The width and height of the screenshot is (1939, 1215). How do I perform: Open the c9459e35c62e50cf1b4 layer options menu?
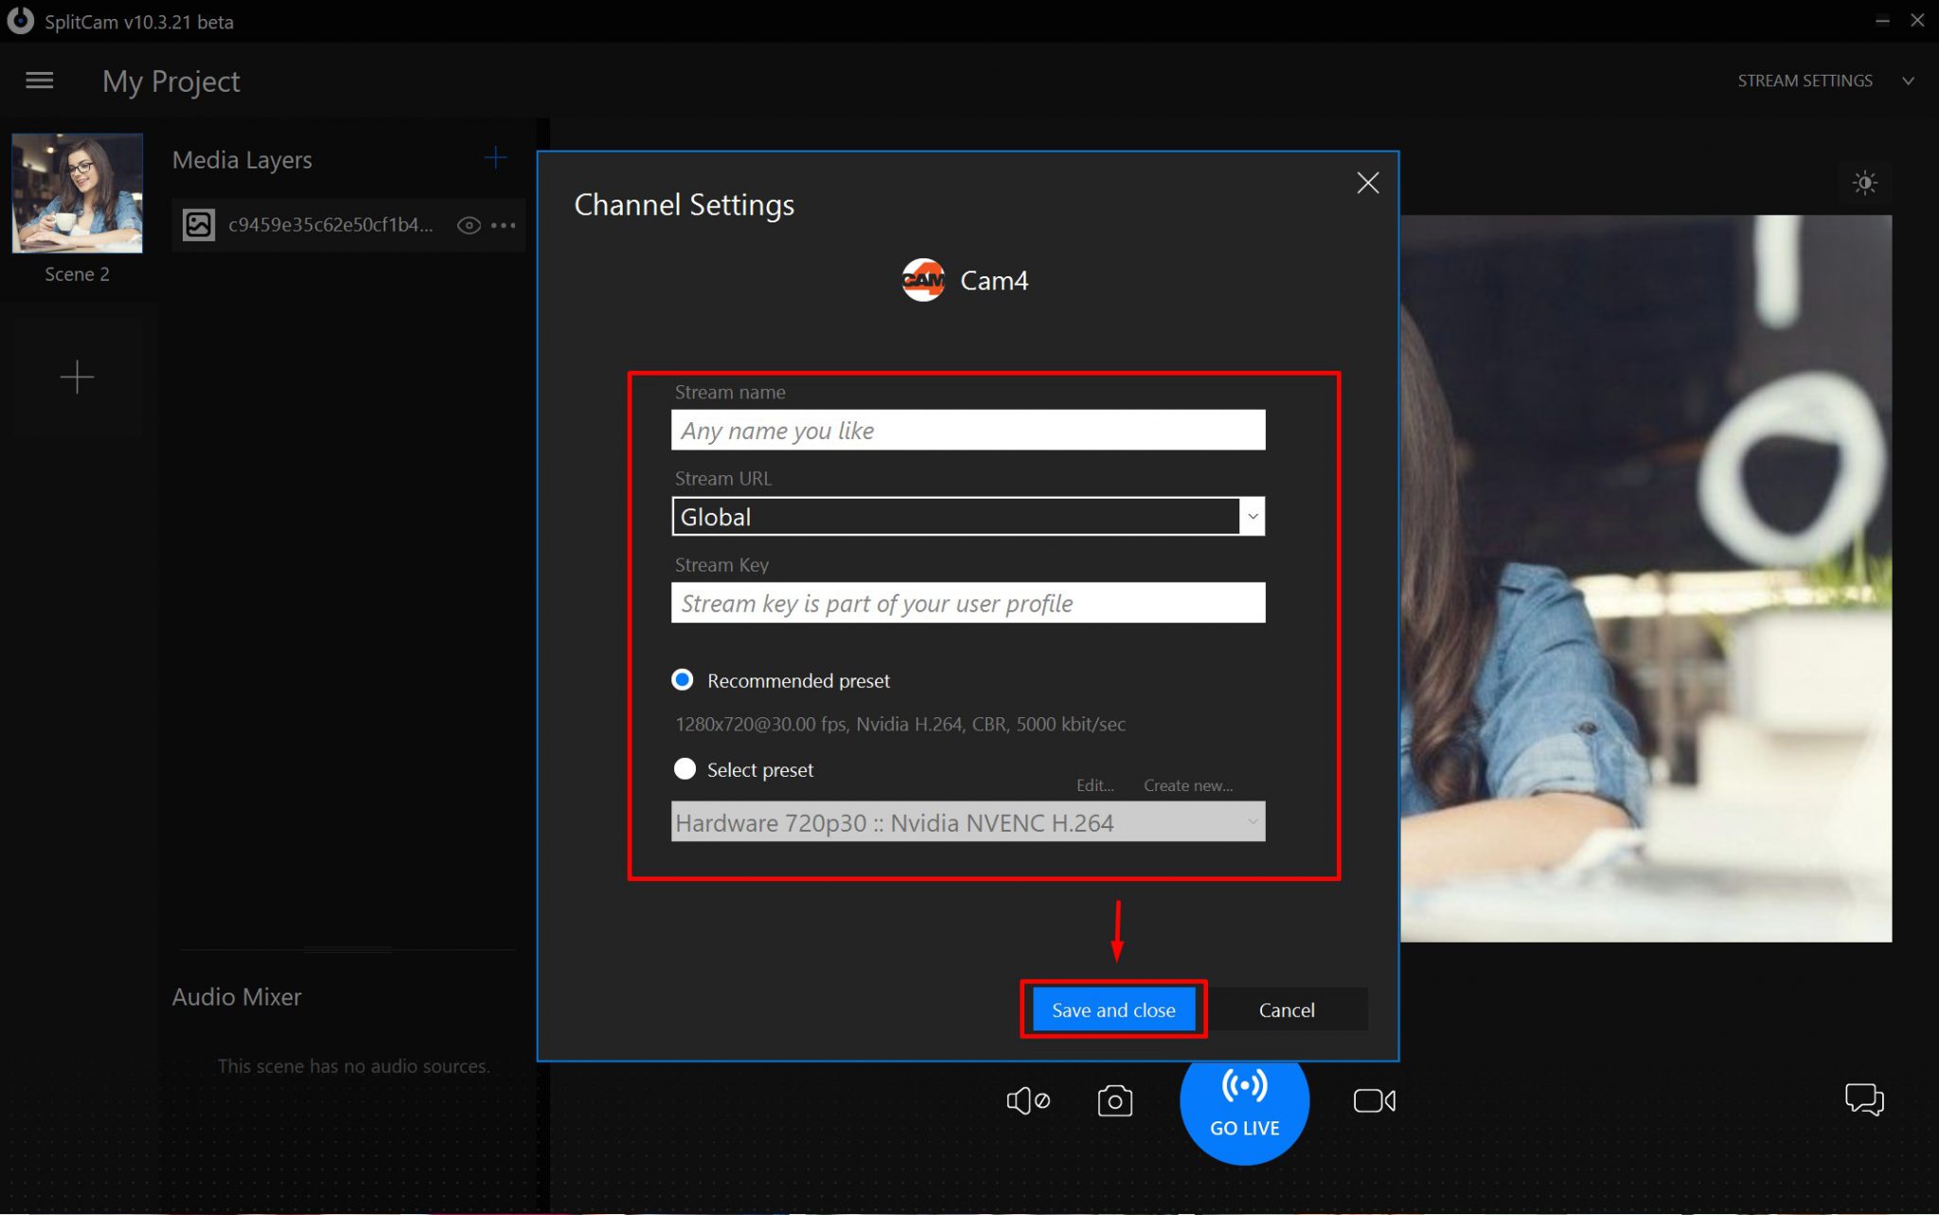[x=504, y=225]
